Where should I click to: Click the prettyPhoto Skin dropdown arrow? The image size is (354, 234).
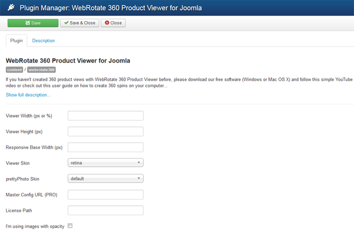coord(138,178)
